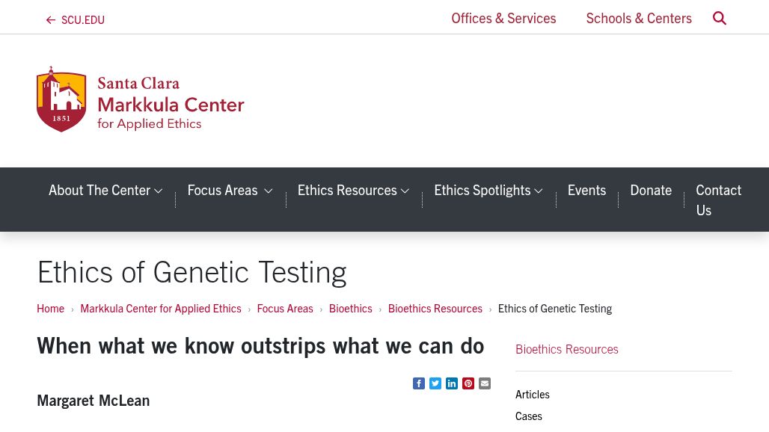Click the Santa Clara Markkula Center logo
The width and height of the screenshot is (769, 432).
(141, 99)
